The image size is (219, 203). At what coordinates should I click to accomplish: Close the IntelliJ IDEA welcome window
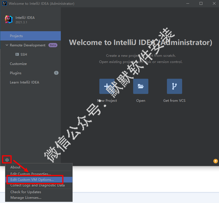[214, 3]
